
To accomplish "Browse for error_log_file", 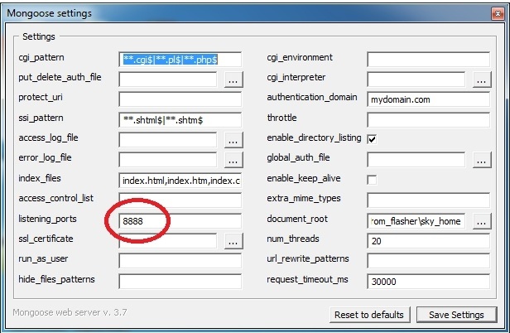I will (233, 160).
